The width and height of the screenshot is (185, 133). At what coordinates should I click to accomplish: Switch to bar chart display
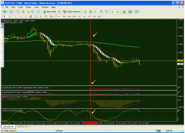click(86, 11)
